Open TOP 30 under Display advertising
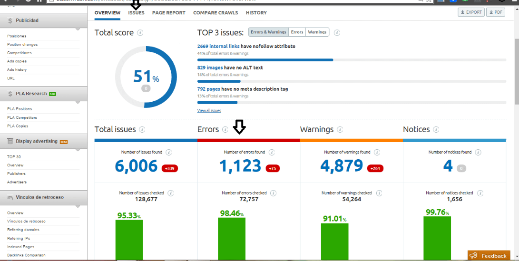Screen dimensions: 519x261 tap(14, 157)
